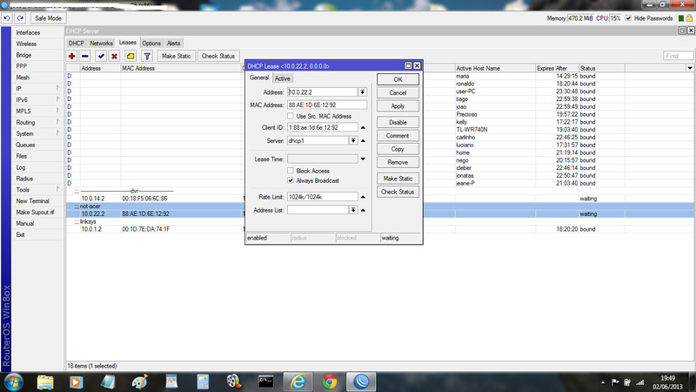Click the Action Center flag icon

click(615, 382)
